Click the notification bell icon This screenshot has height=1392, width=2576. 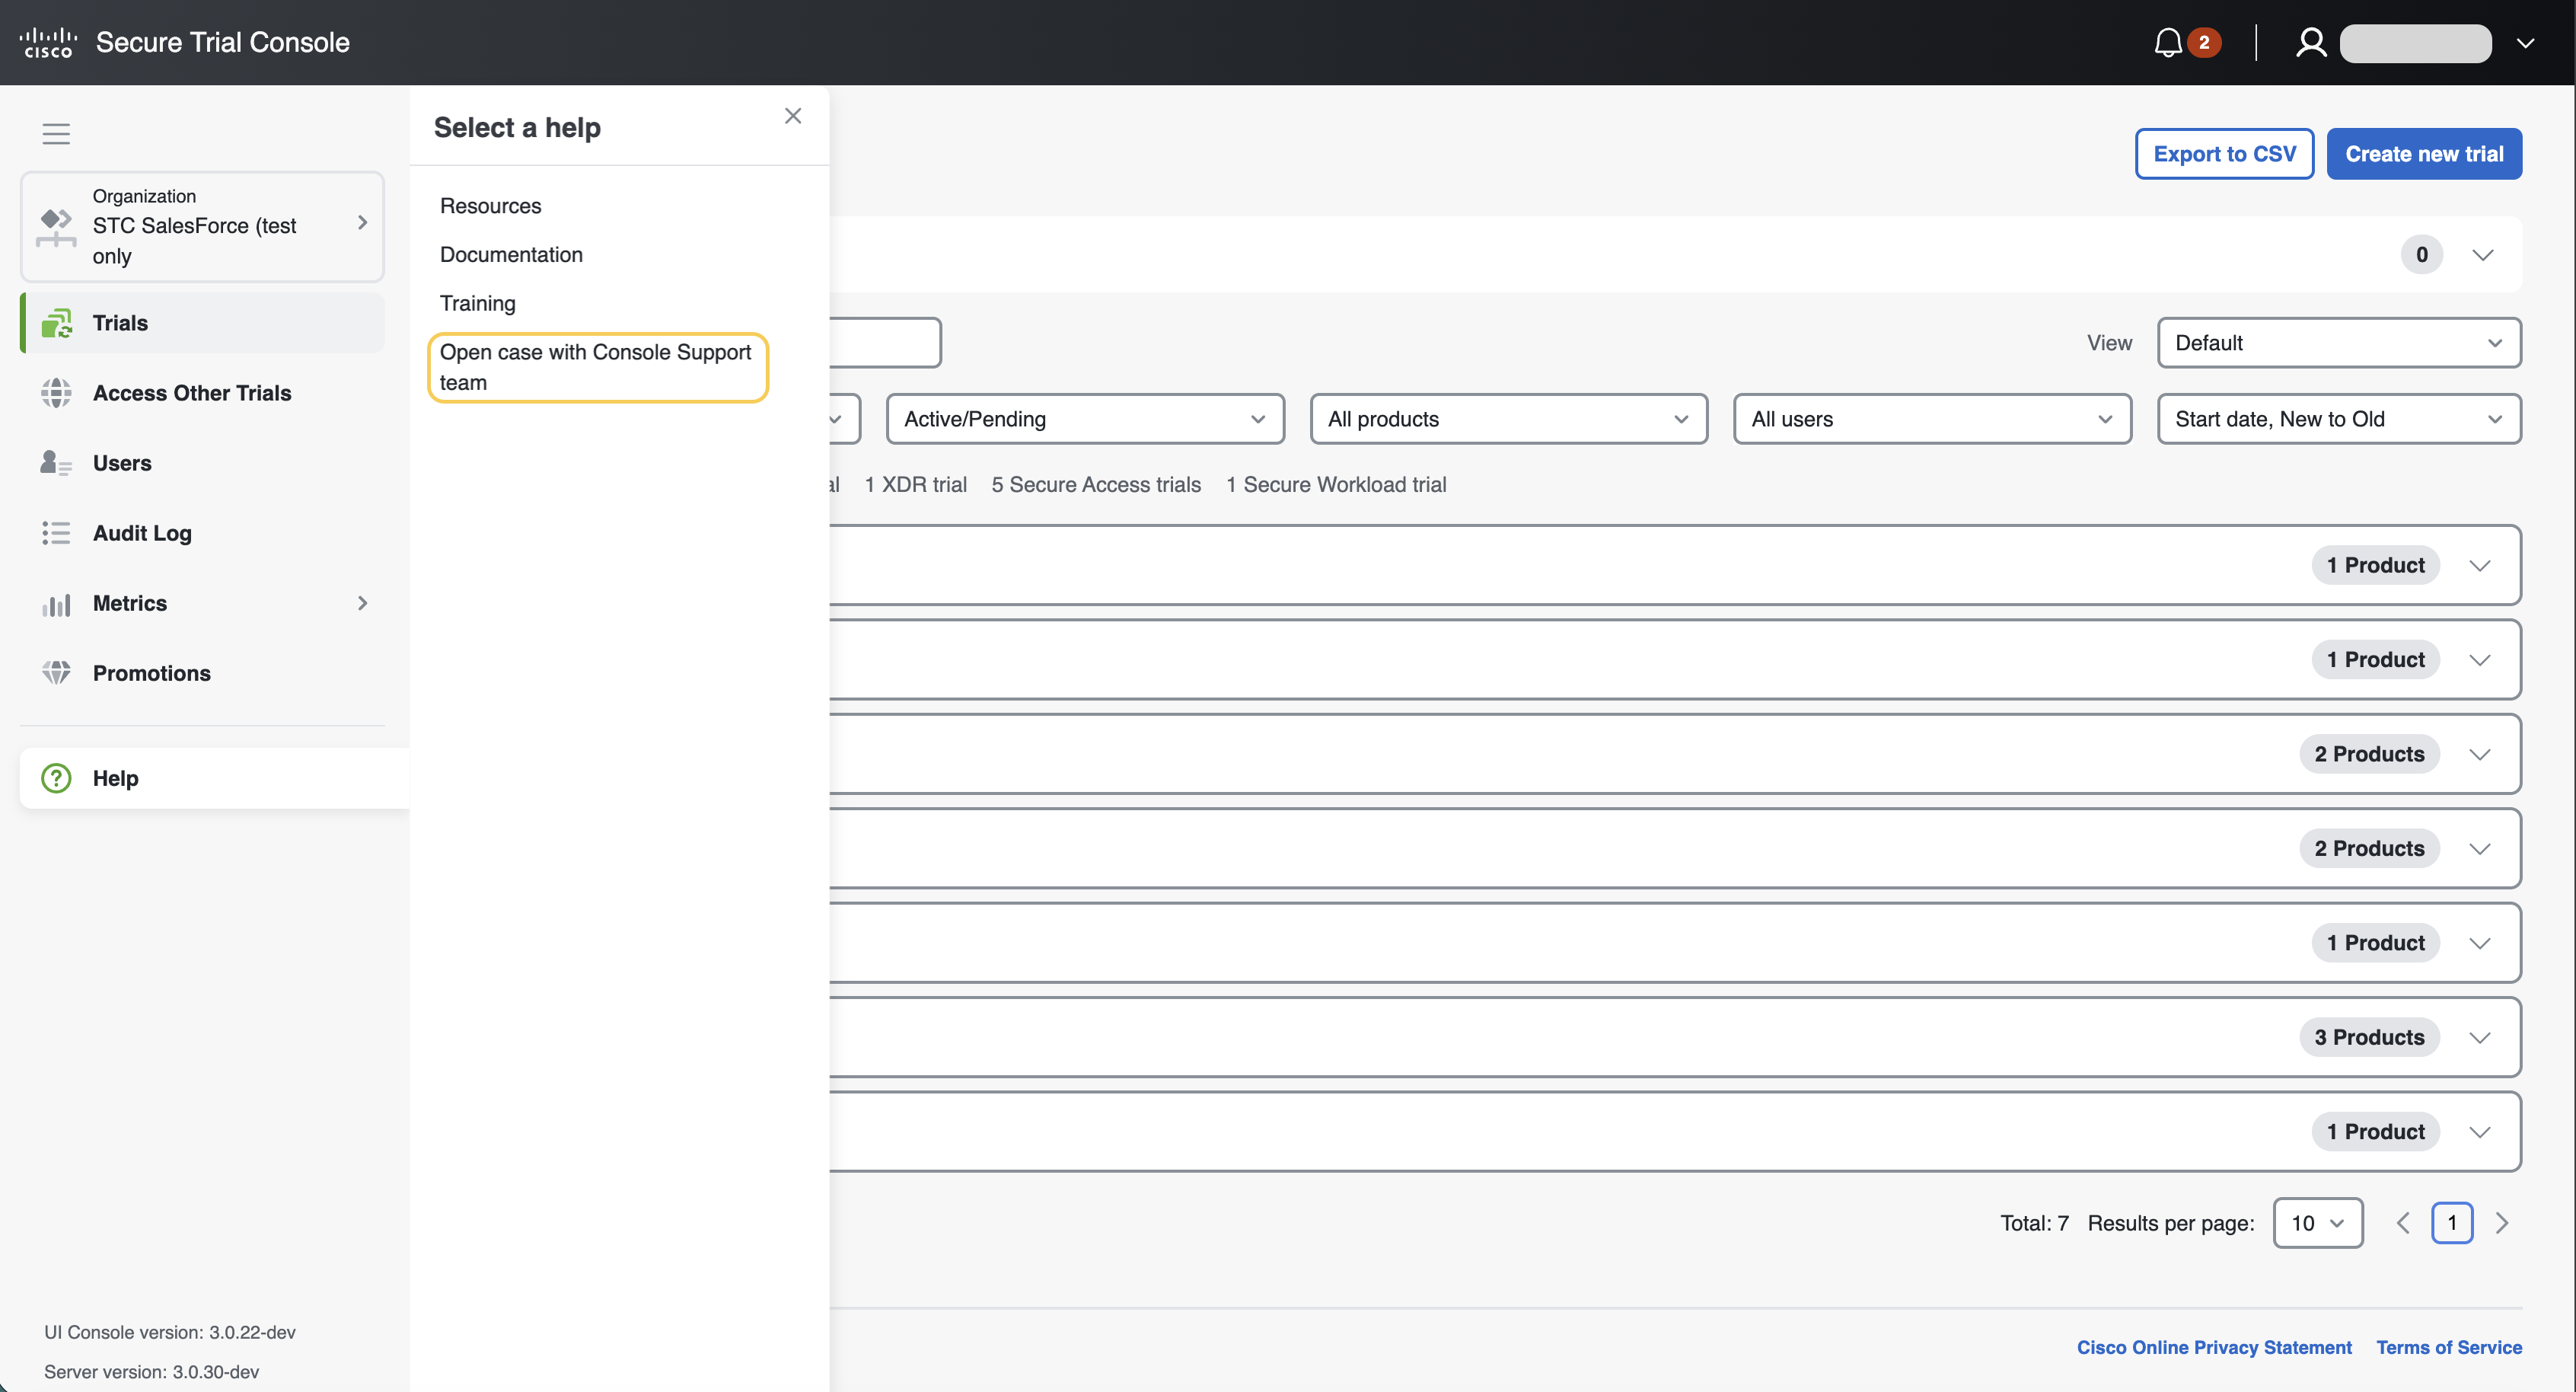[x=2167, y=42]
